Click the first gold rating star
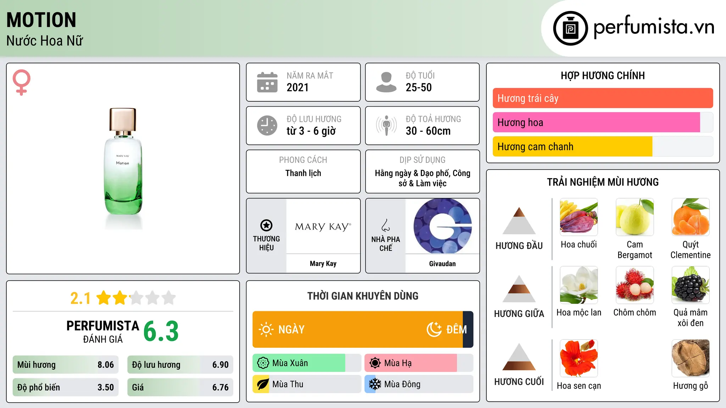Image resolution: width=726 pixels, height=408 pixels. (x=104, y=297)
